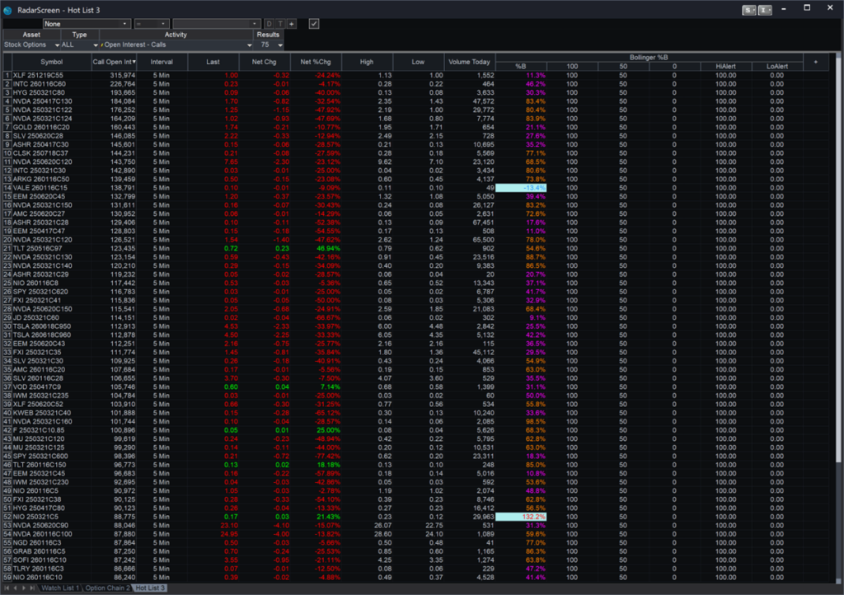Add a column with the header plus

click(815, 62)
